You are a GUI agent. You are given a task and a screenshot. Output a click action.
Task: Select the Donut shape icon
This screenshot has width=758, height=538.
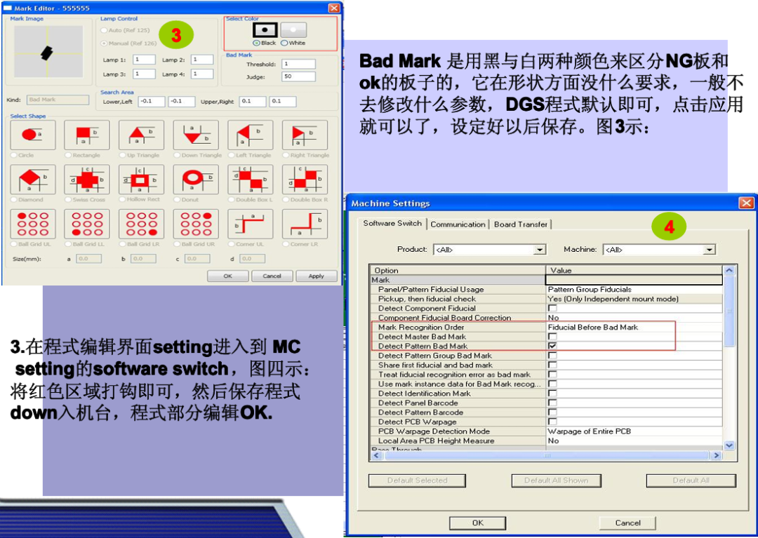pos(196,180)
